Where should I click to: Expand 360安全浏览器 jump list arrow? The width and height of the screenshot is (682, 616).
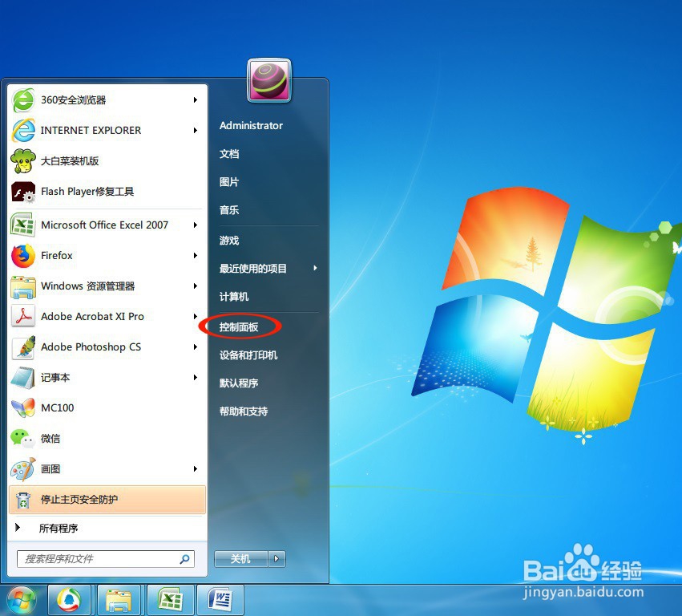(x=196, y=100)
